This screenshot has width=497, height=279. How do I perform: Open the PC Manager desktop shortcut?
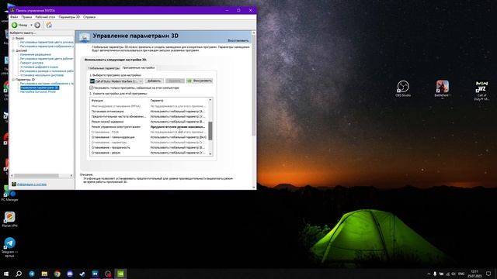[9, 194]
